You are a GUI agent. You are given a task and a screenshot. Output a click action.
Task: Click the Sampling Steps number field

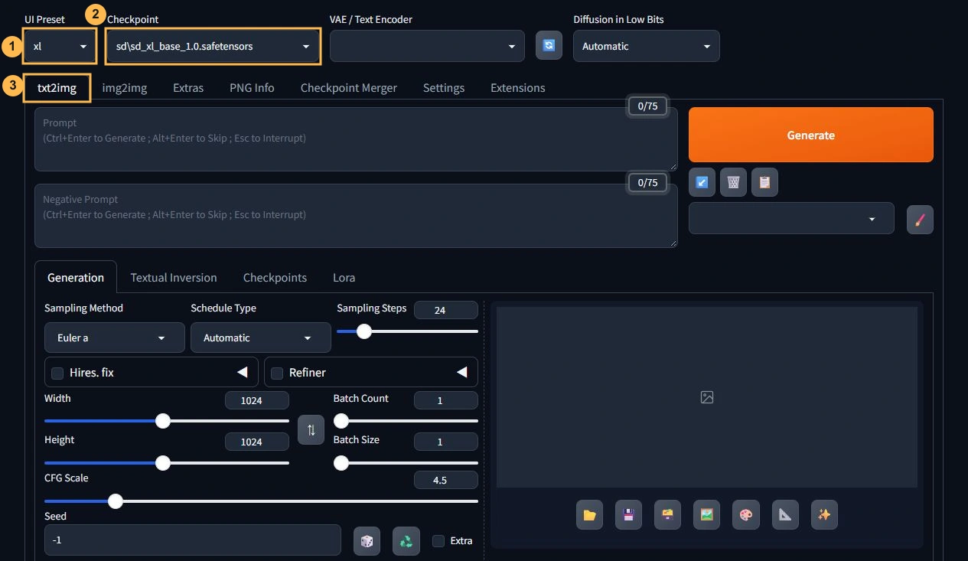(446, 310)
